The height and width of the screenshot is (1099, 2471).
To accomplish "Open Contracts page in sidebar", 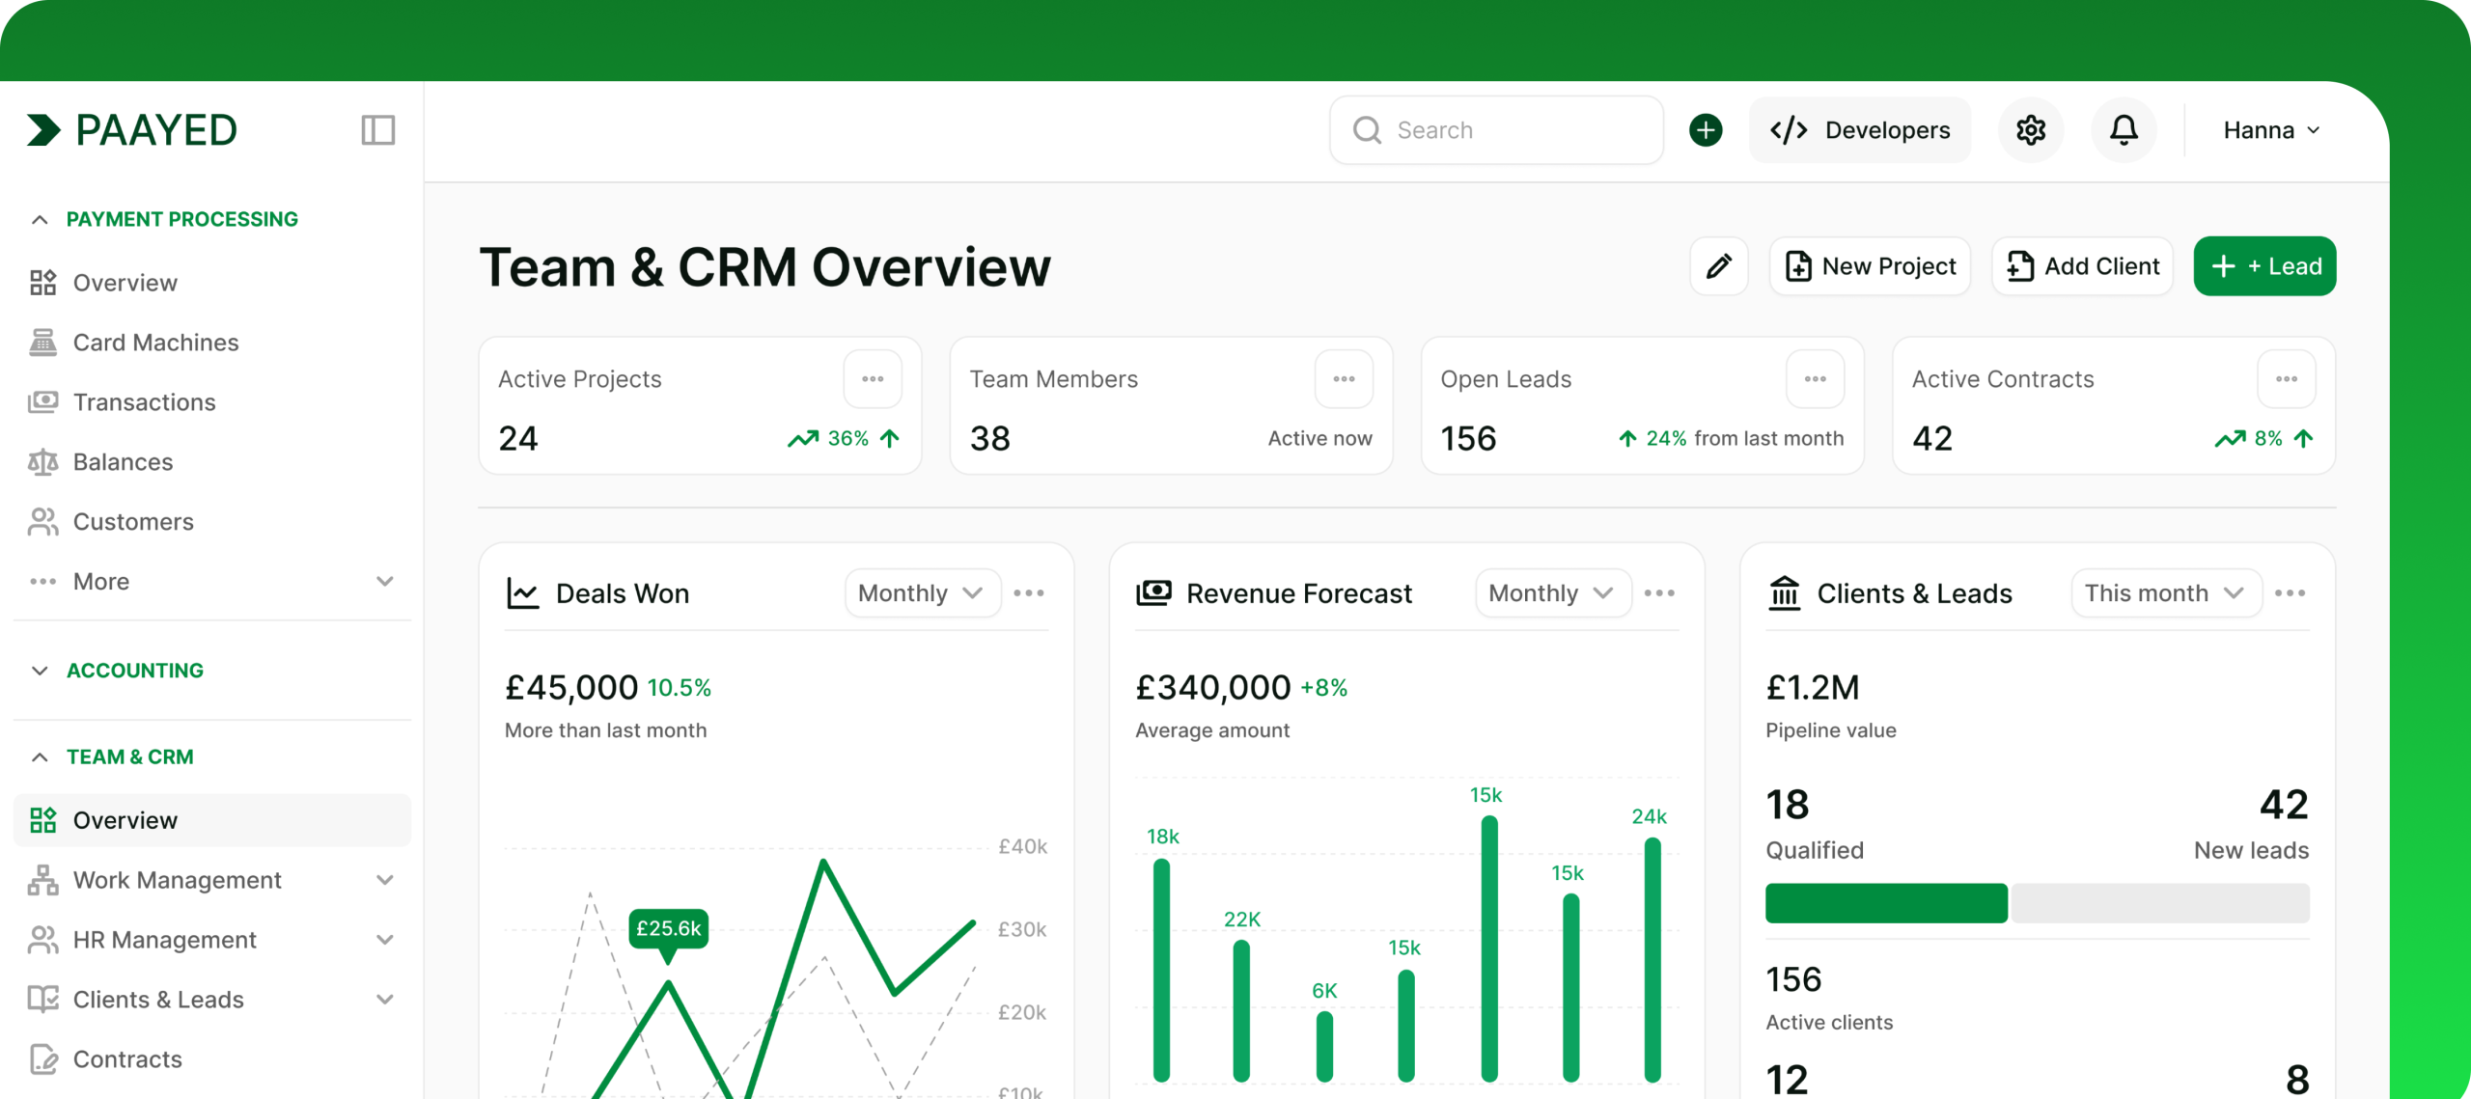I will click(x=211, y=1059).
